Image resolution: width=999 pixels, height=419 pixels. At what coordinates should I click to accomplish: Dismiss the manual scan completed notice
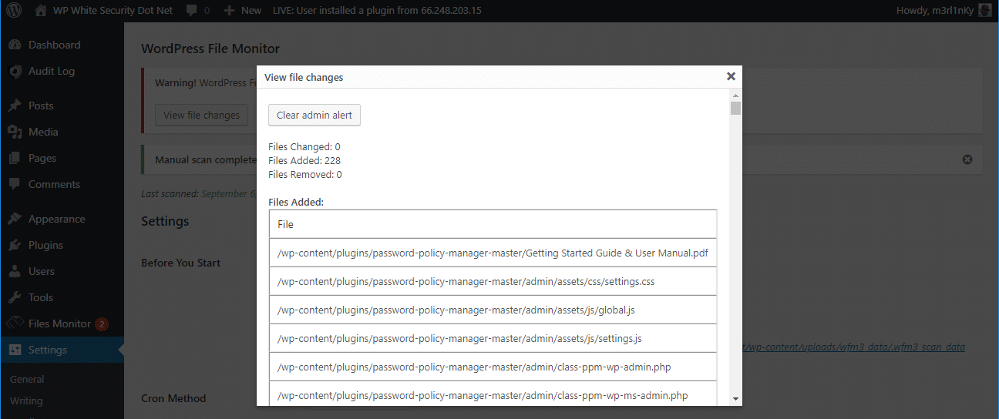coord(967,159)
